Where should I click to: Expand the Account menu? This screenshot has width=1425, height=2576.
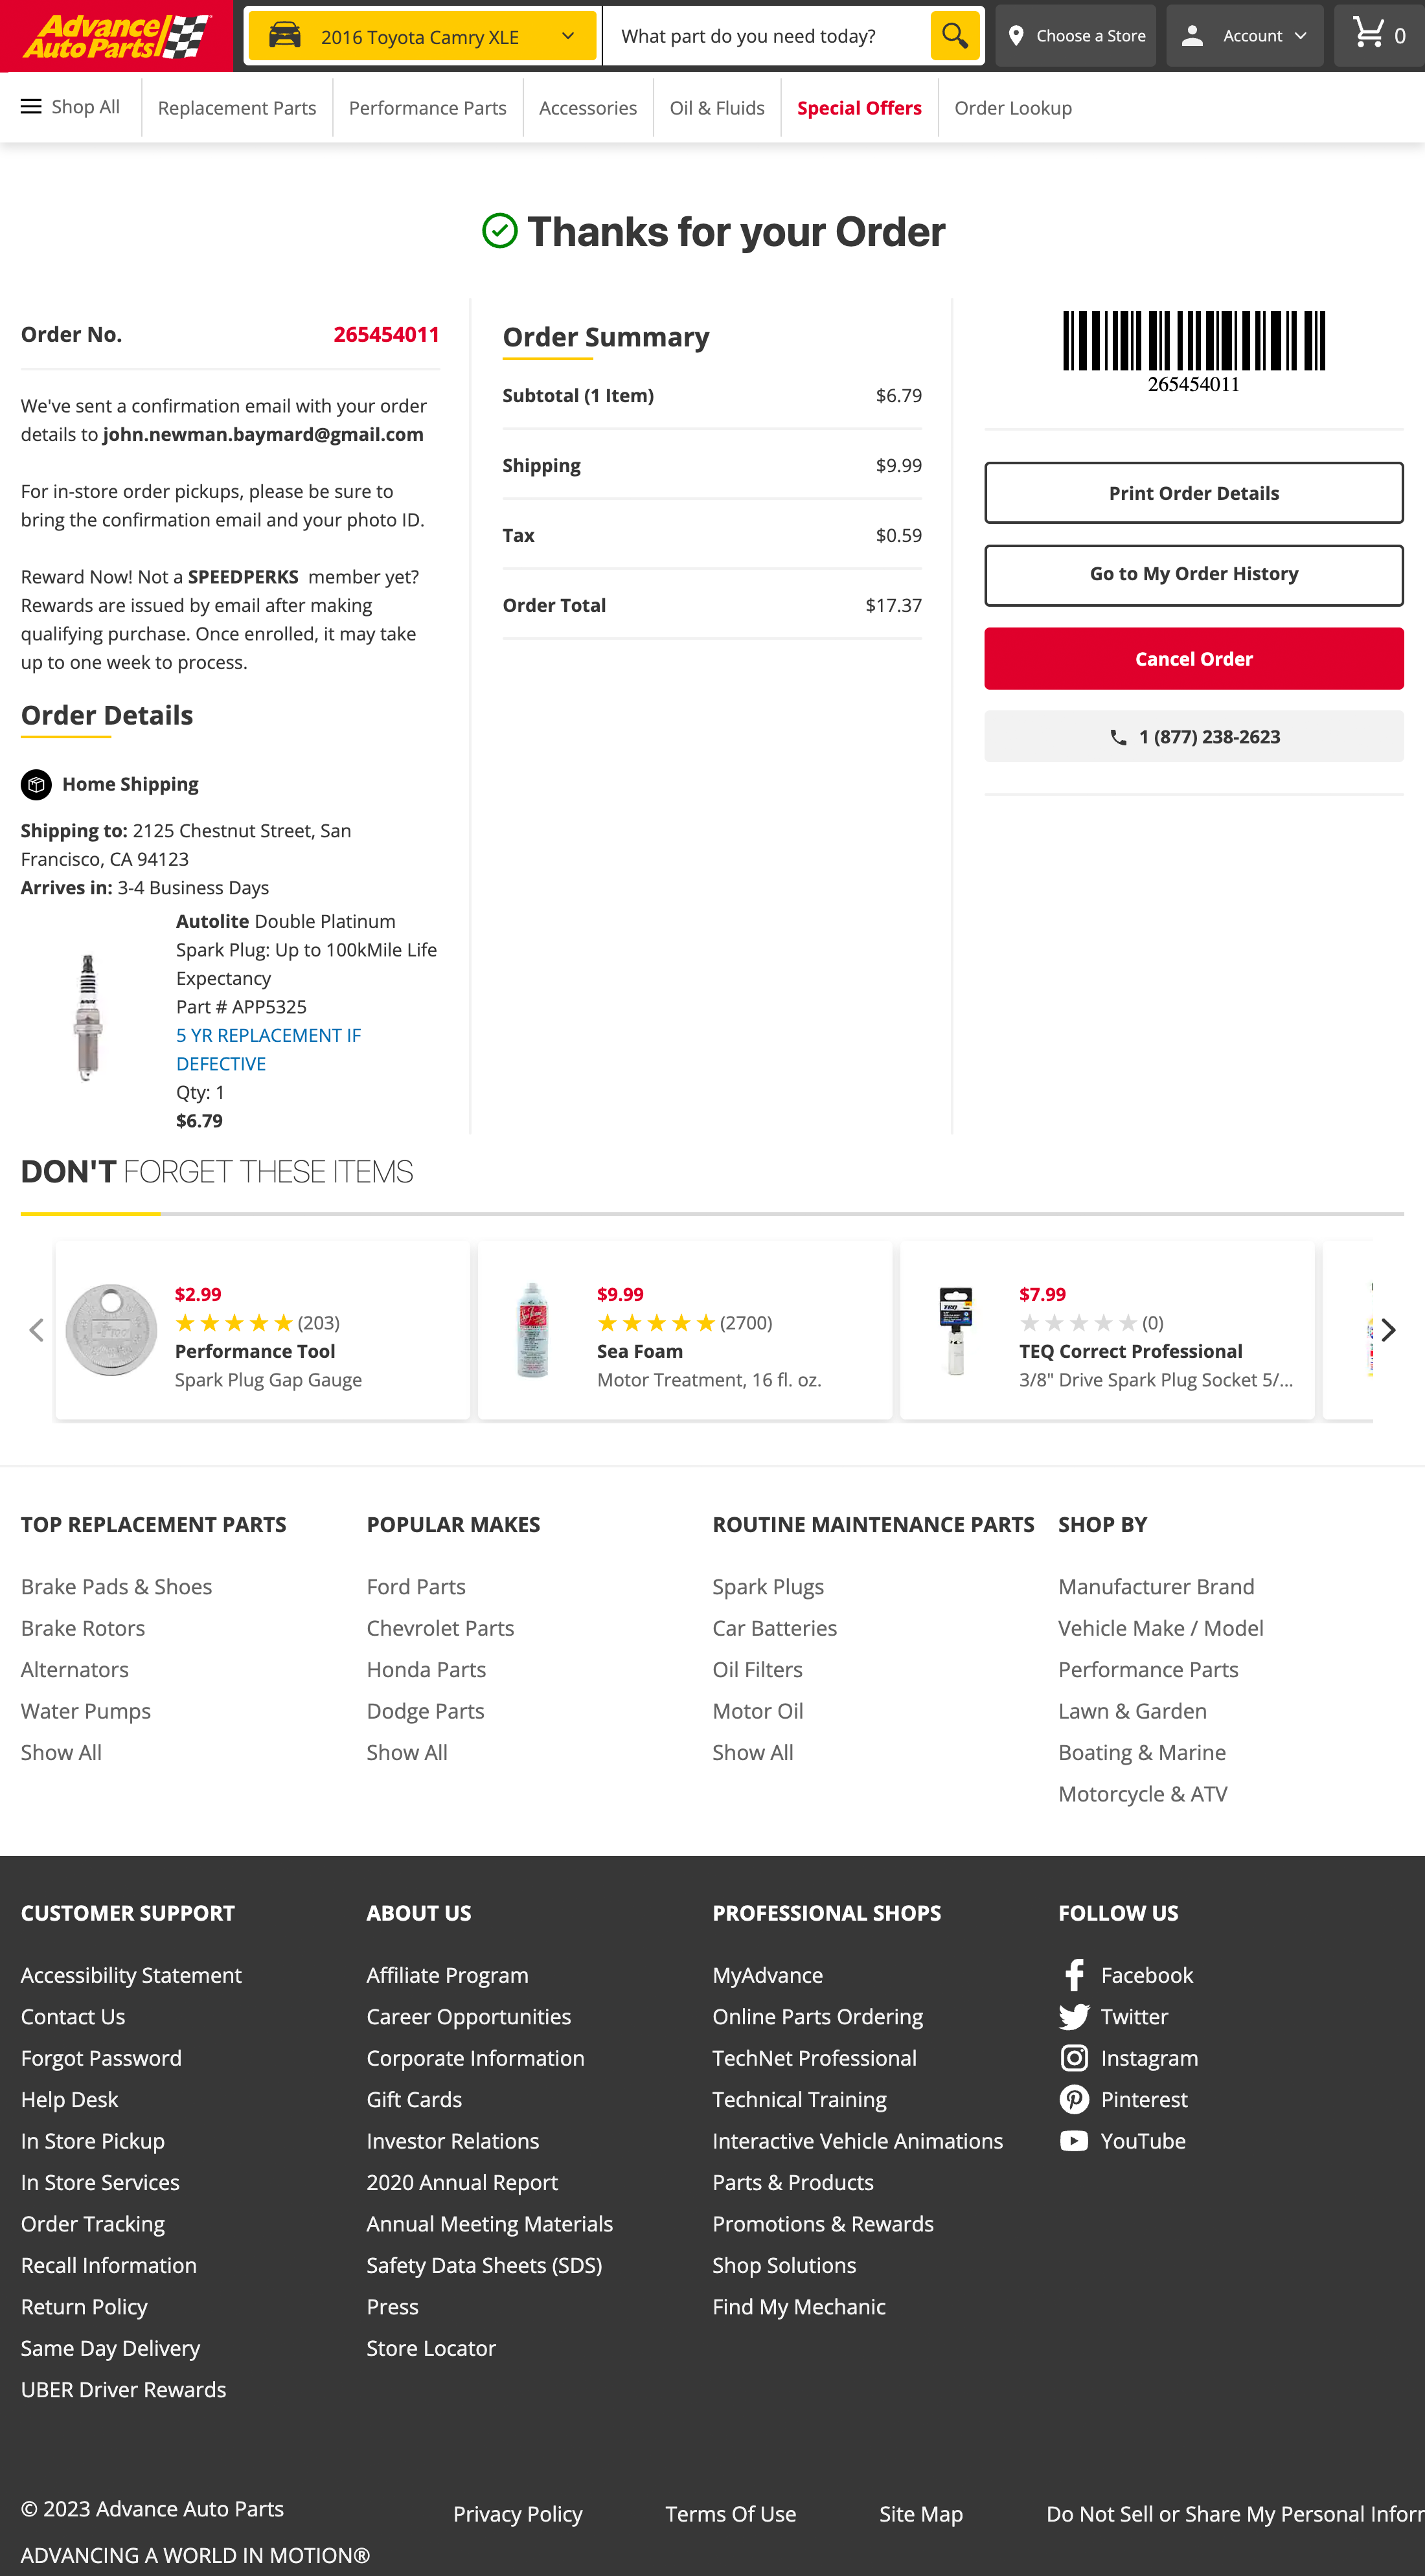point(1244,35)
